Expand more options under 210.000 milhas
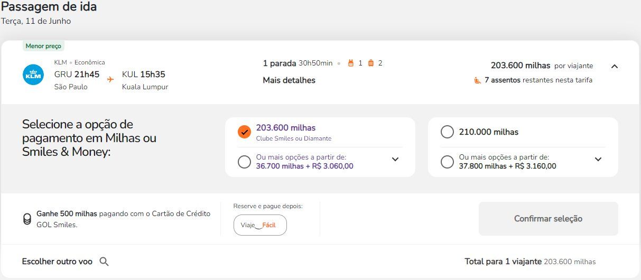This screenshot has width=641, height=280. click(x=598, y=159)
